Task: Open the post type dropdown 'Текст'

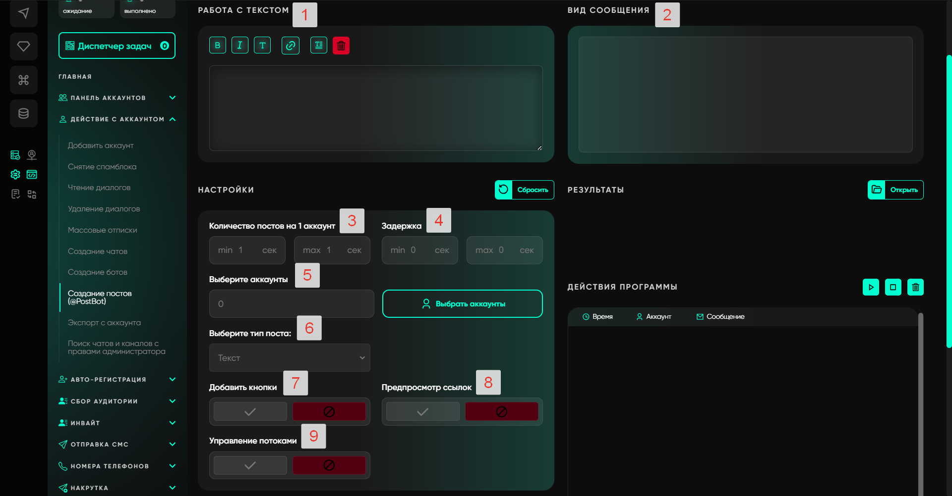Action: [290, 358]
